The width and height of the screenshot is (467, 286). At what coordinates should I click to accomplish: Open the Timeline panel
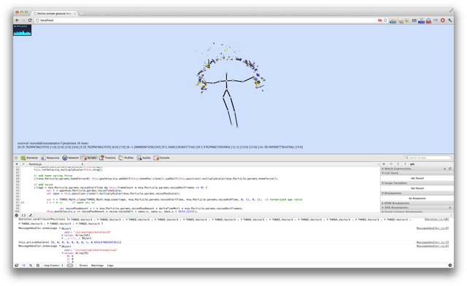click(x=107, y=158)
